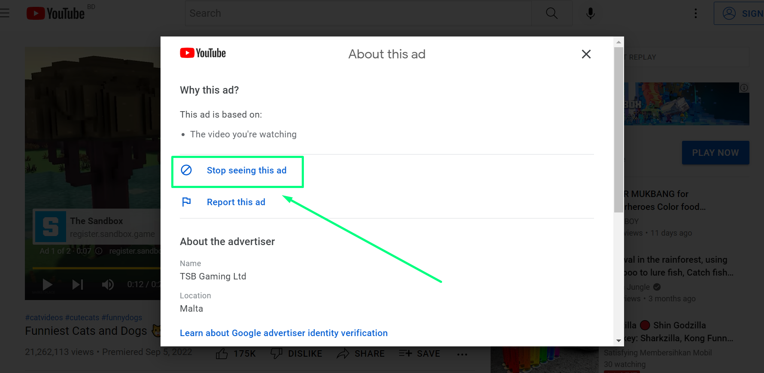Open more actions ellipsis below video
Image resolution: width=764 pixels, height=373 pixels.
(462, 354)
